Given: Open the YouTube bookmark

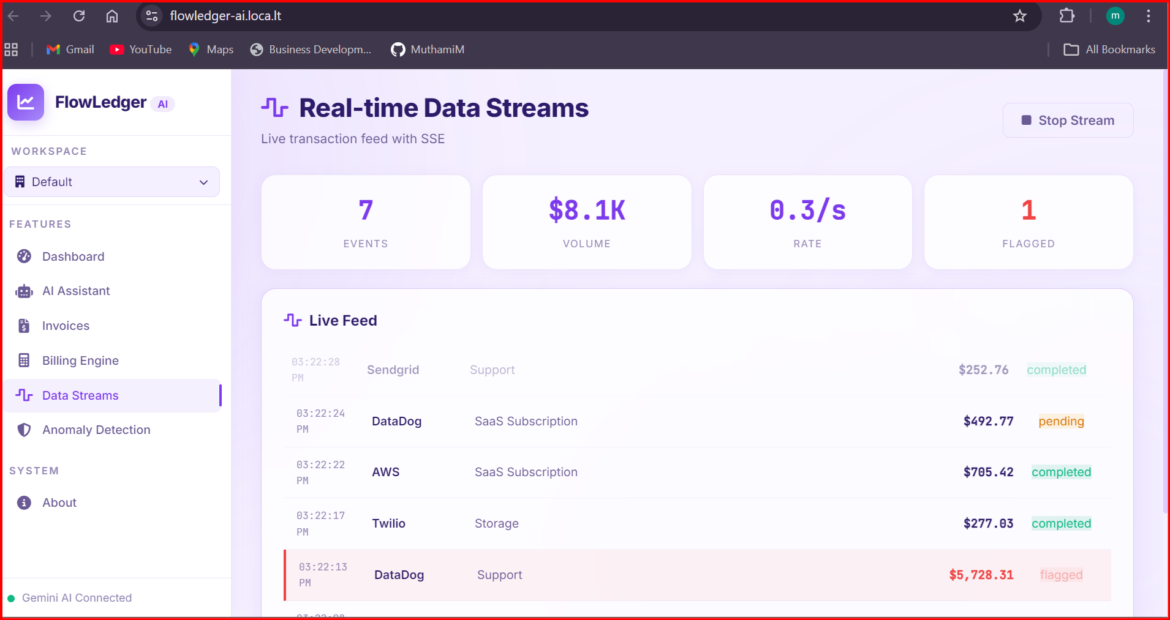Looking at the screenshot, I should click(141, 50).
